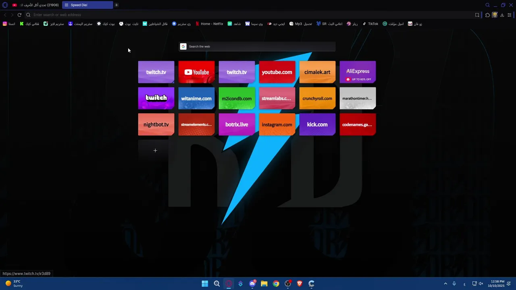This screenshot has height=290, width=516.
Task: Open Windows taskbar search
Action: pos(217,284)
